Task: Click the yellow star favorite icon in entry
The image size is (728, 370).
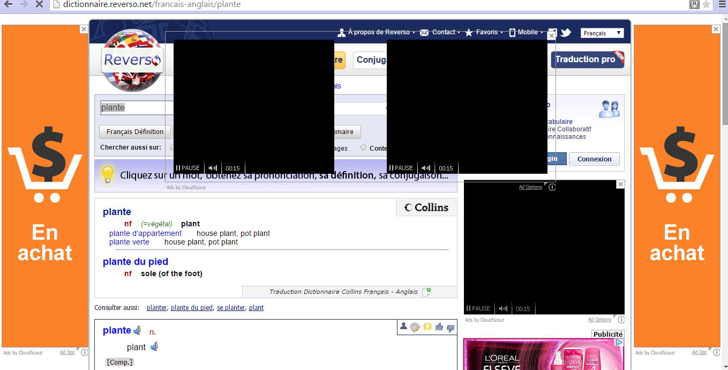Action: [x=427, y=327]
